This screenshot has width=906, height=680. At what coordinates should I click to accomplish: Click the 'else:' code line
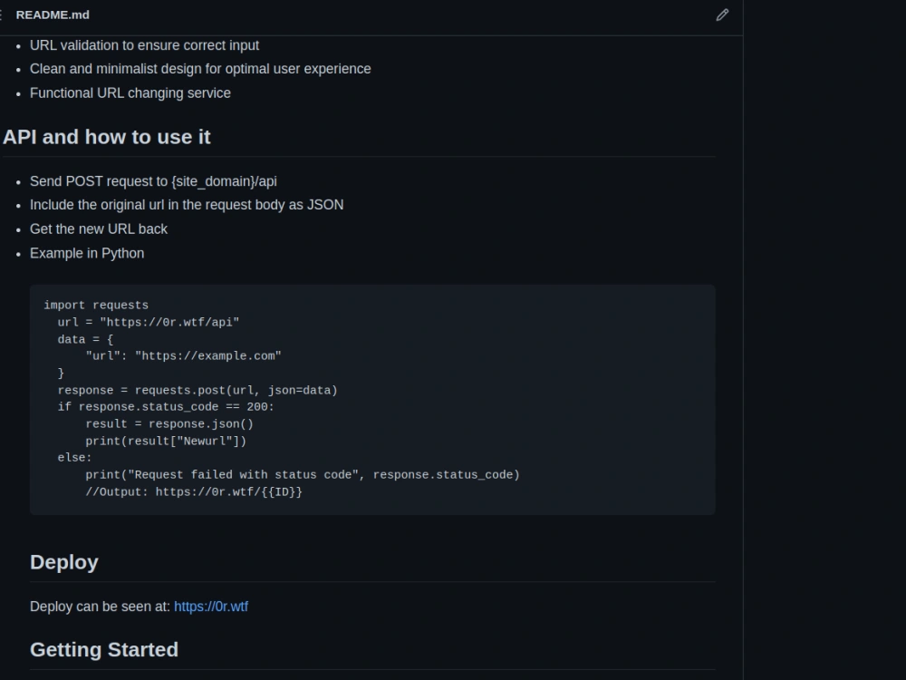[x=74, y=458]
